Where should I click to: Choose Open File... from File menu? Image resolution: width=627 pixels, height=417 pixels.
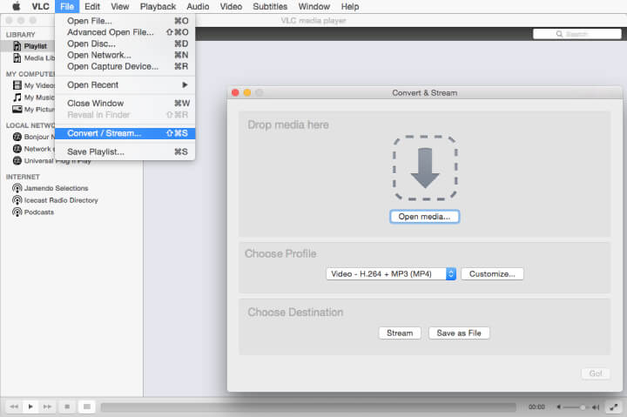(x=125, y=21)
